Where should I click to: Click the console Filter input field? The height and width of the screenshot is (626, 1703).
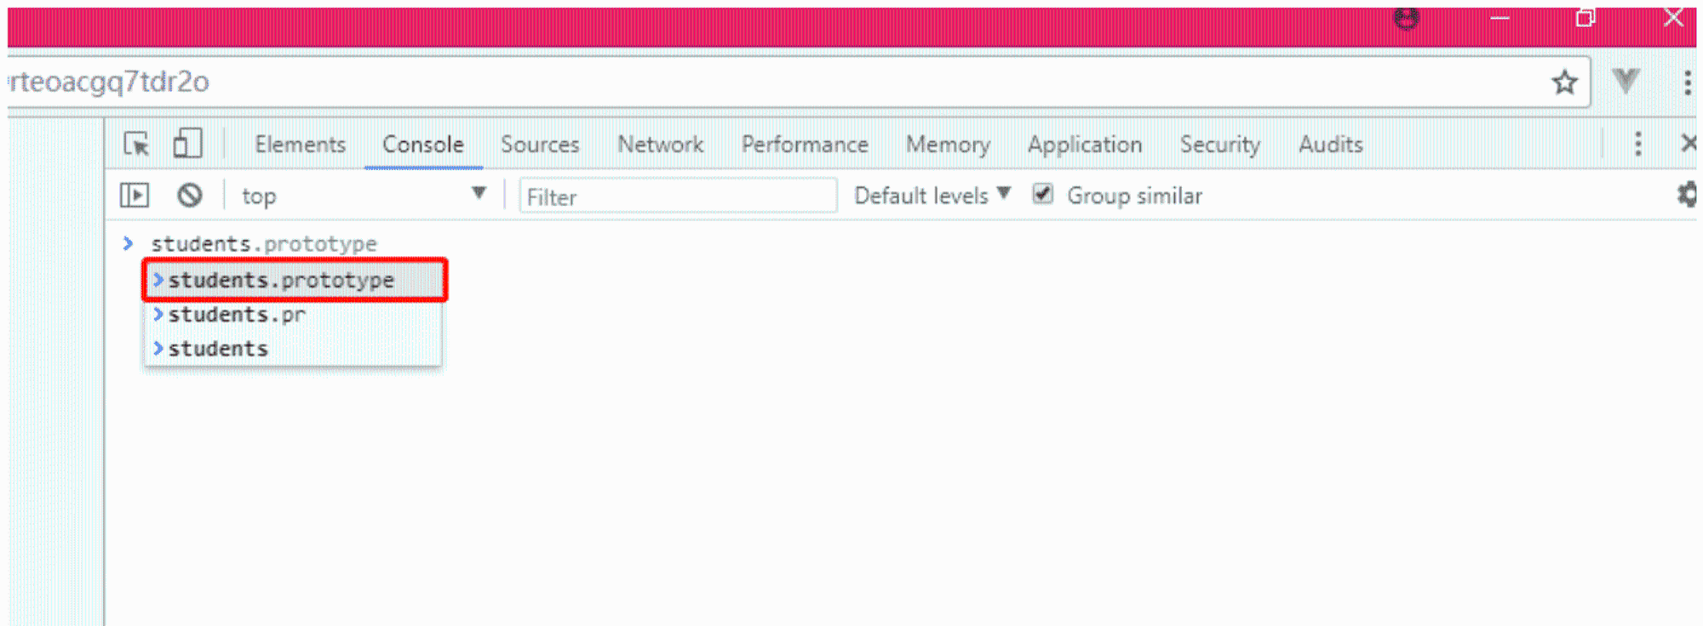pos(678,196)
